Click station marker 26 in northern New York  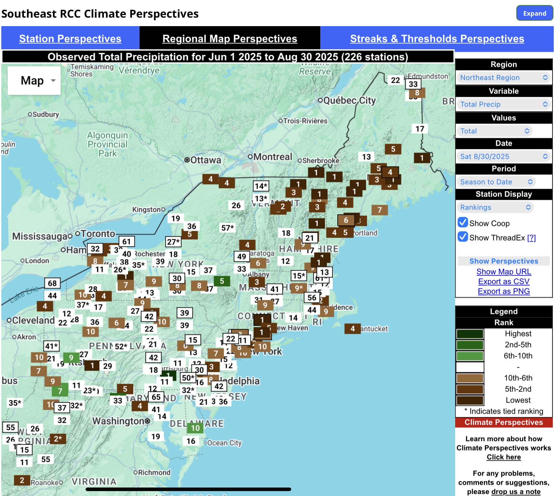(x=236, y=205)
